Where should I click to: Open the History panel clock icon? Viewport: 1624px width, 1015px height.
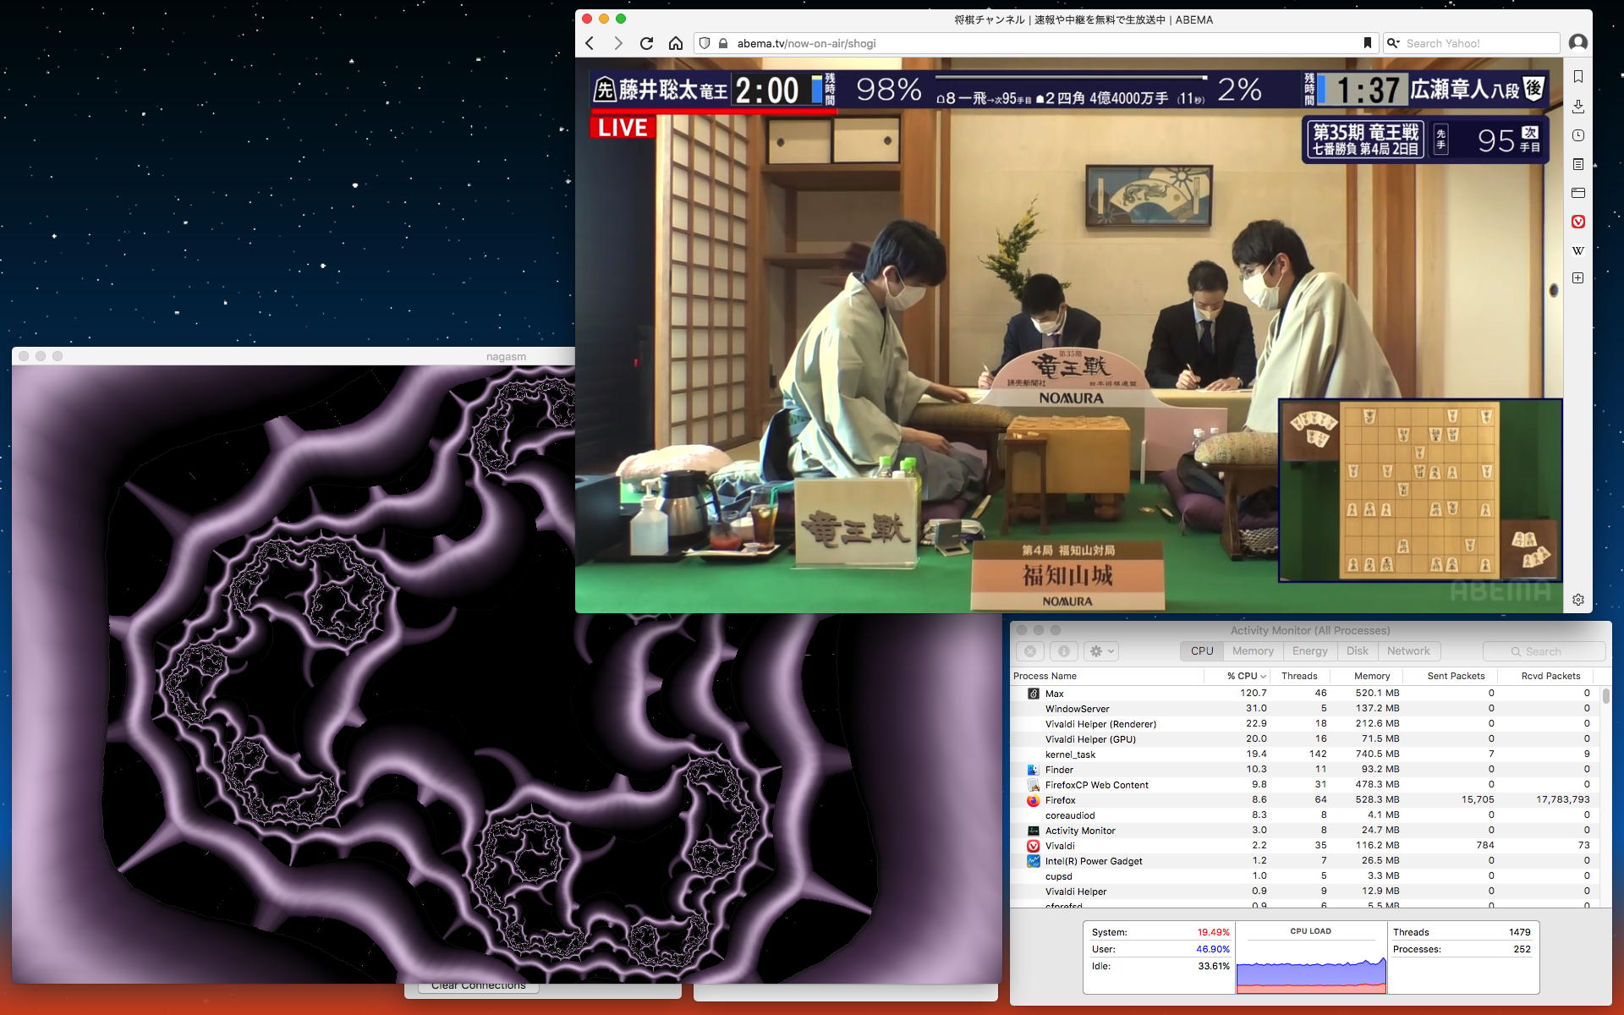1577,135
